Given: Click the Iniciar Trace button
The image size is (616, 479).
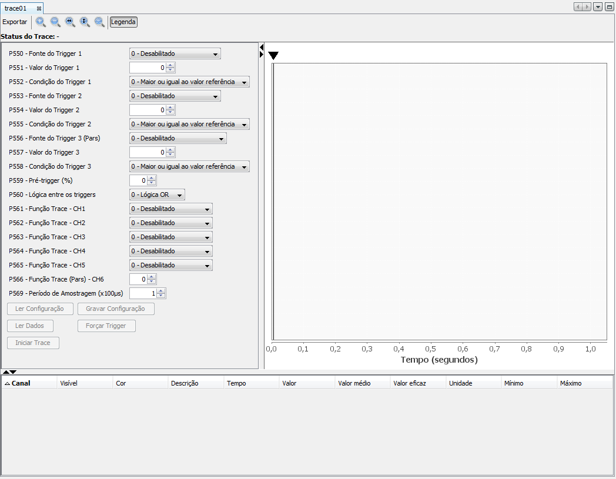Looking at the screenshot, I should [x=33, y=343].
